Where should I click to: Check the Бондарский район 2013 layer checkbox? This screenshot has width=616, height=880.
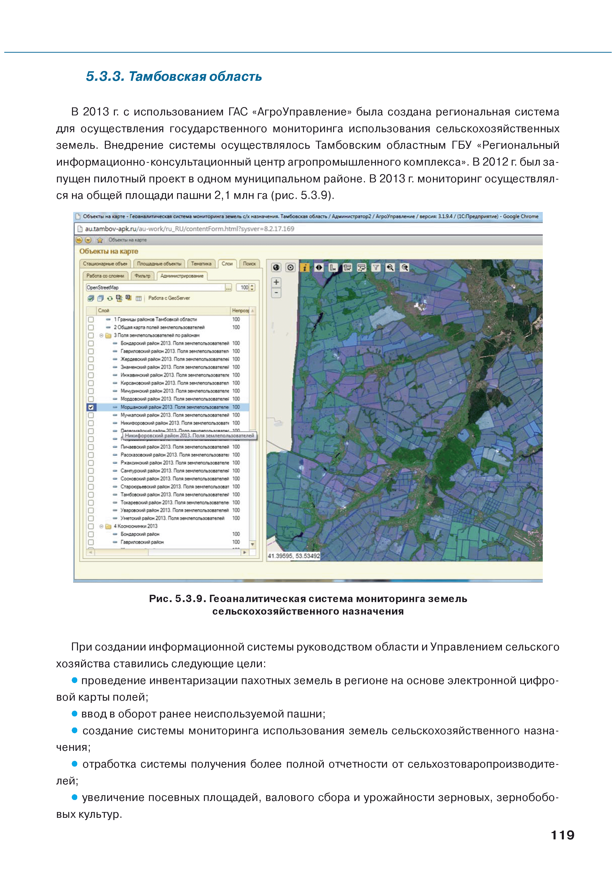[x=91, y=343]
